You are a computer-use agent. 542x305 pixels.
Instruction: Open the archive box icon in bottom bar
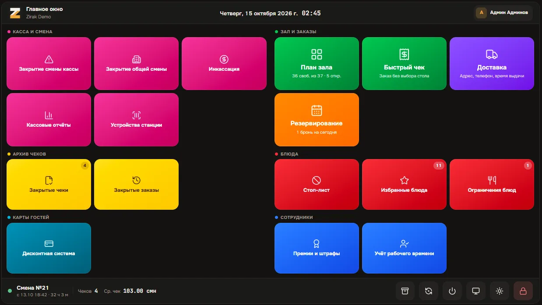click(405, 291)
